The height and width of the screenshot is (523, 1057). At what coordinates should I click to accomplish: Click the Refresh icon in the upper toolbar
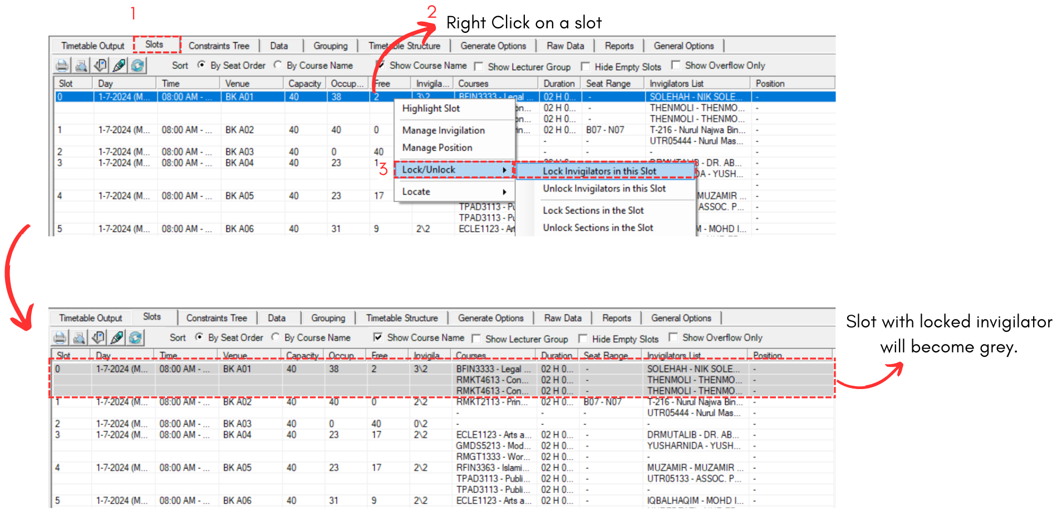137,66
